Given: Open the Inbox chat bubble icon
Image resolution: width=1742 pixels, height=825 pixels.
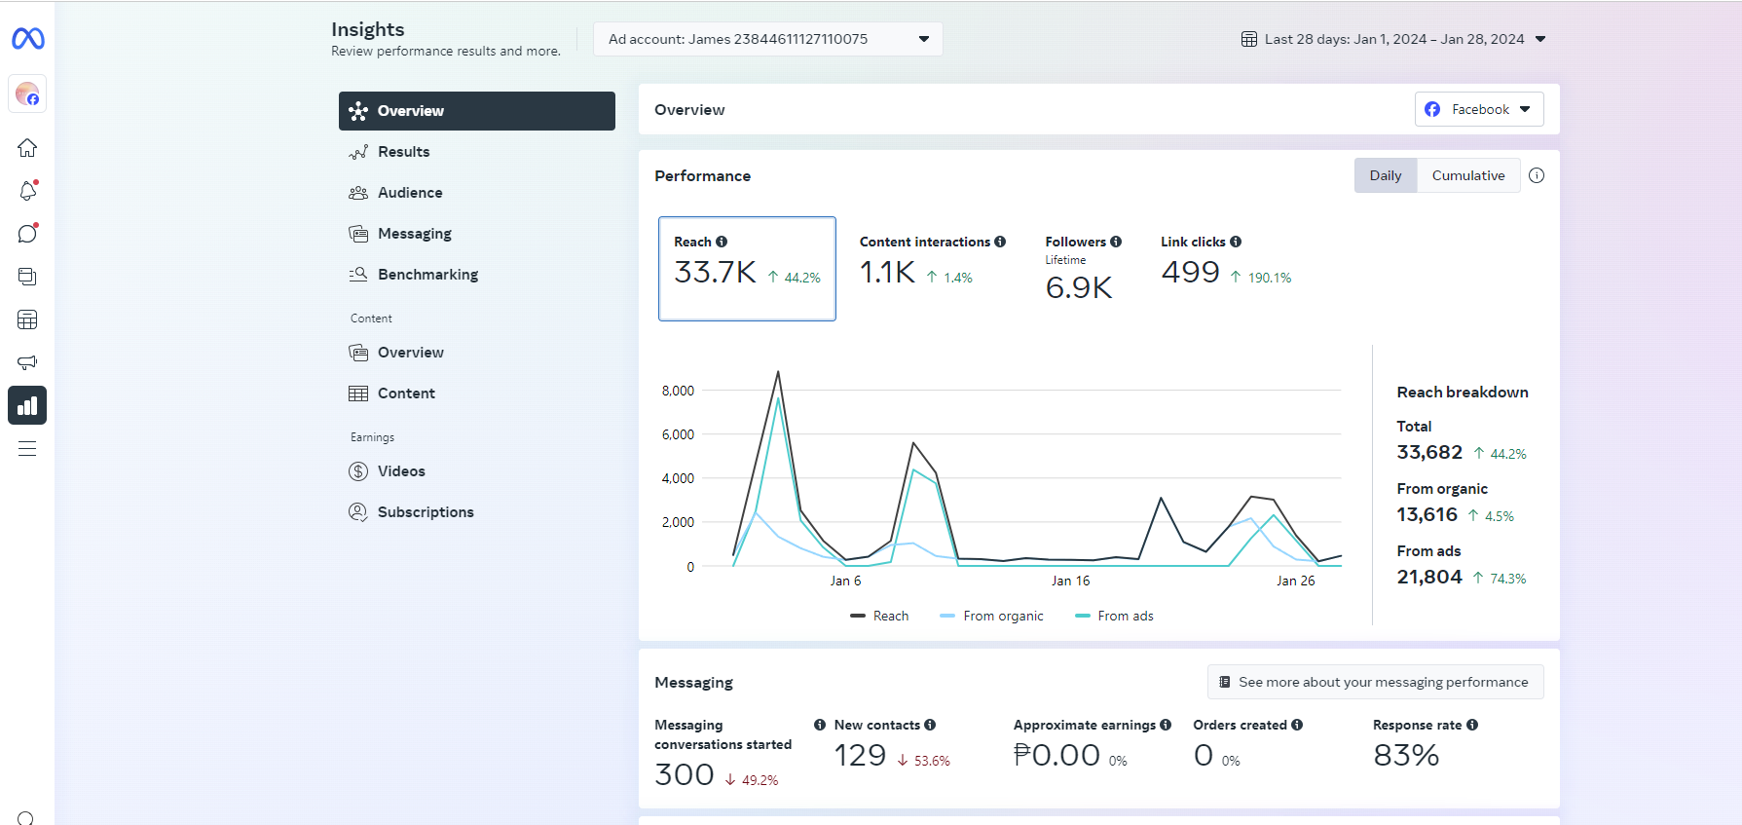Looking at the screenshot, I should pyautogui.click(x=27, y=234).
